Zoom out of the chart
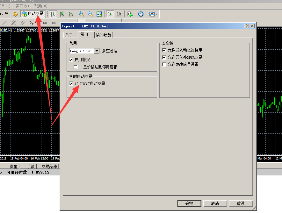282x213 pixels. click(x=90, y=14)
